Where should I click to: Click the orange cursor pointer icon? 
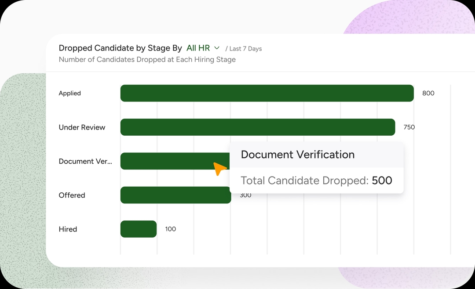coord(219,169)
